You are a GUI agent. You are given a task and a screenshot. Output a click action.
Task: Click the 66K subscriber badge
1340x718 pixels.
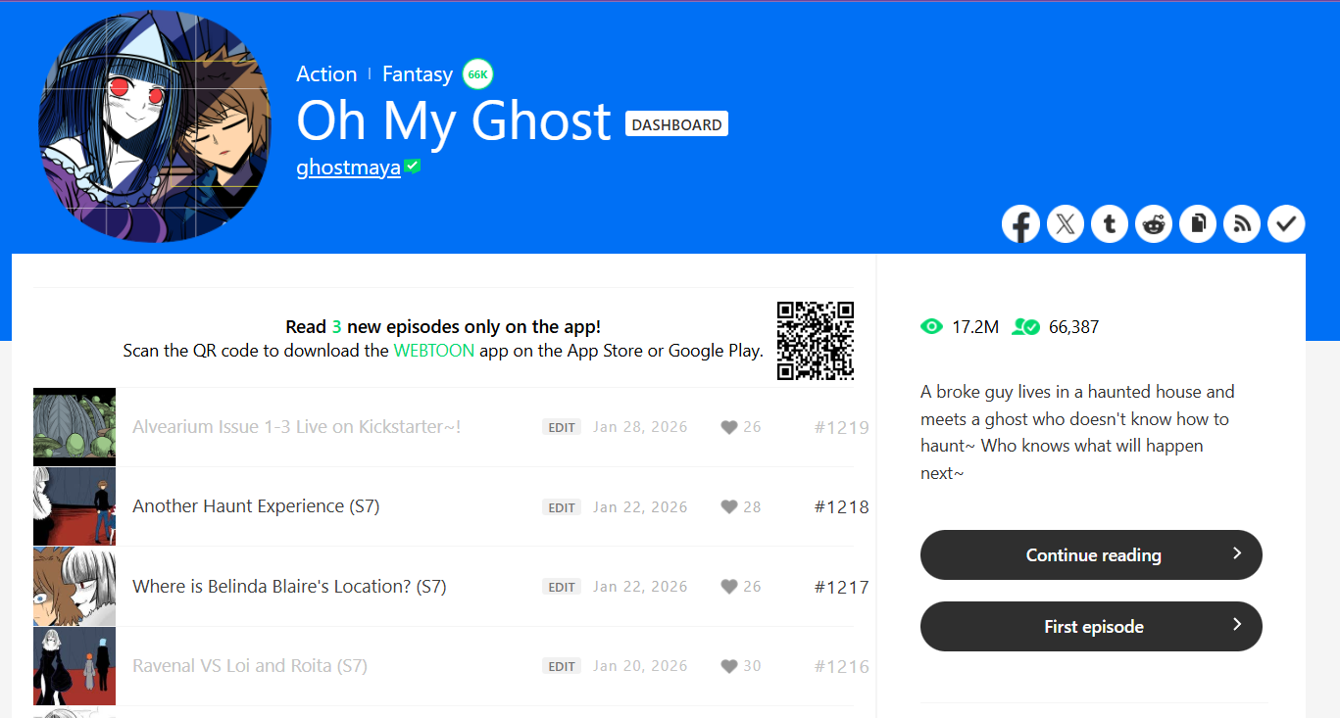tap(477, 74)
